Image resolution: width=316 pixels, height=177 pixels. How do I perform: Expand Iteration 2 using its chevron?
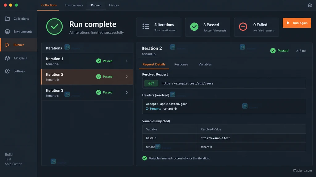[127, 77]
